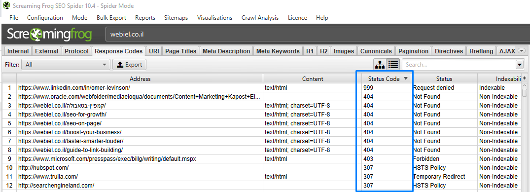Open the Help menu
This screenshot has width=530, height=192.
coord(322,18)
